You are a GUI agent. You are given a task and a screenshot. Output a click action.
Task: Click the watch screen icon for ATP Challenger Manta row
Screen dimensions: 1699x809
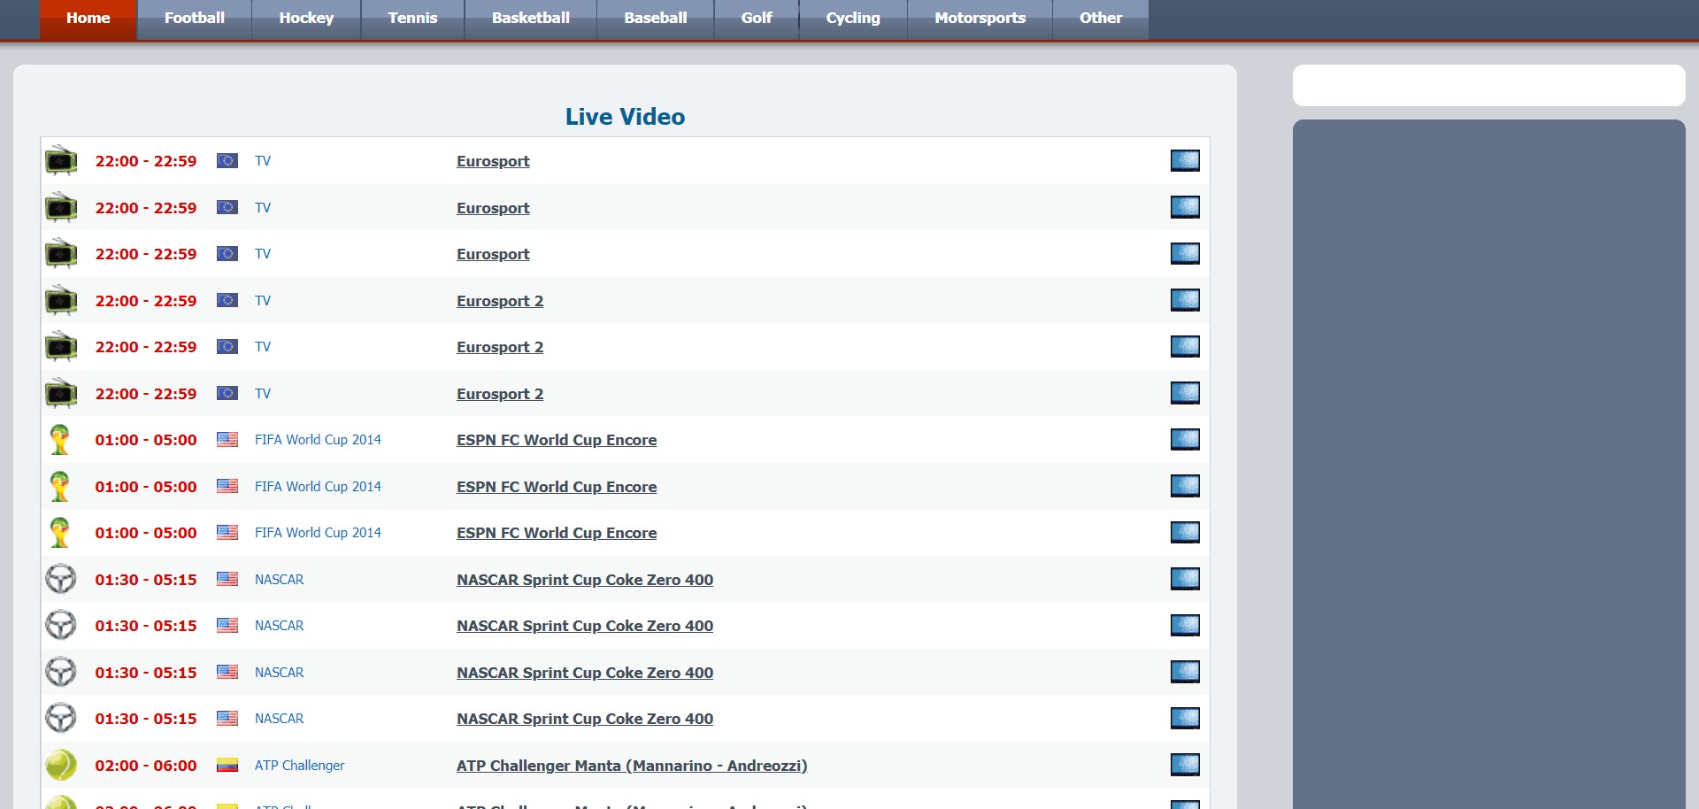(1185, 765)
